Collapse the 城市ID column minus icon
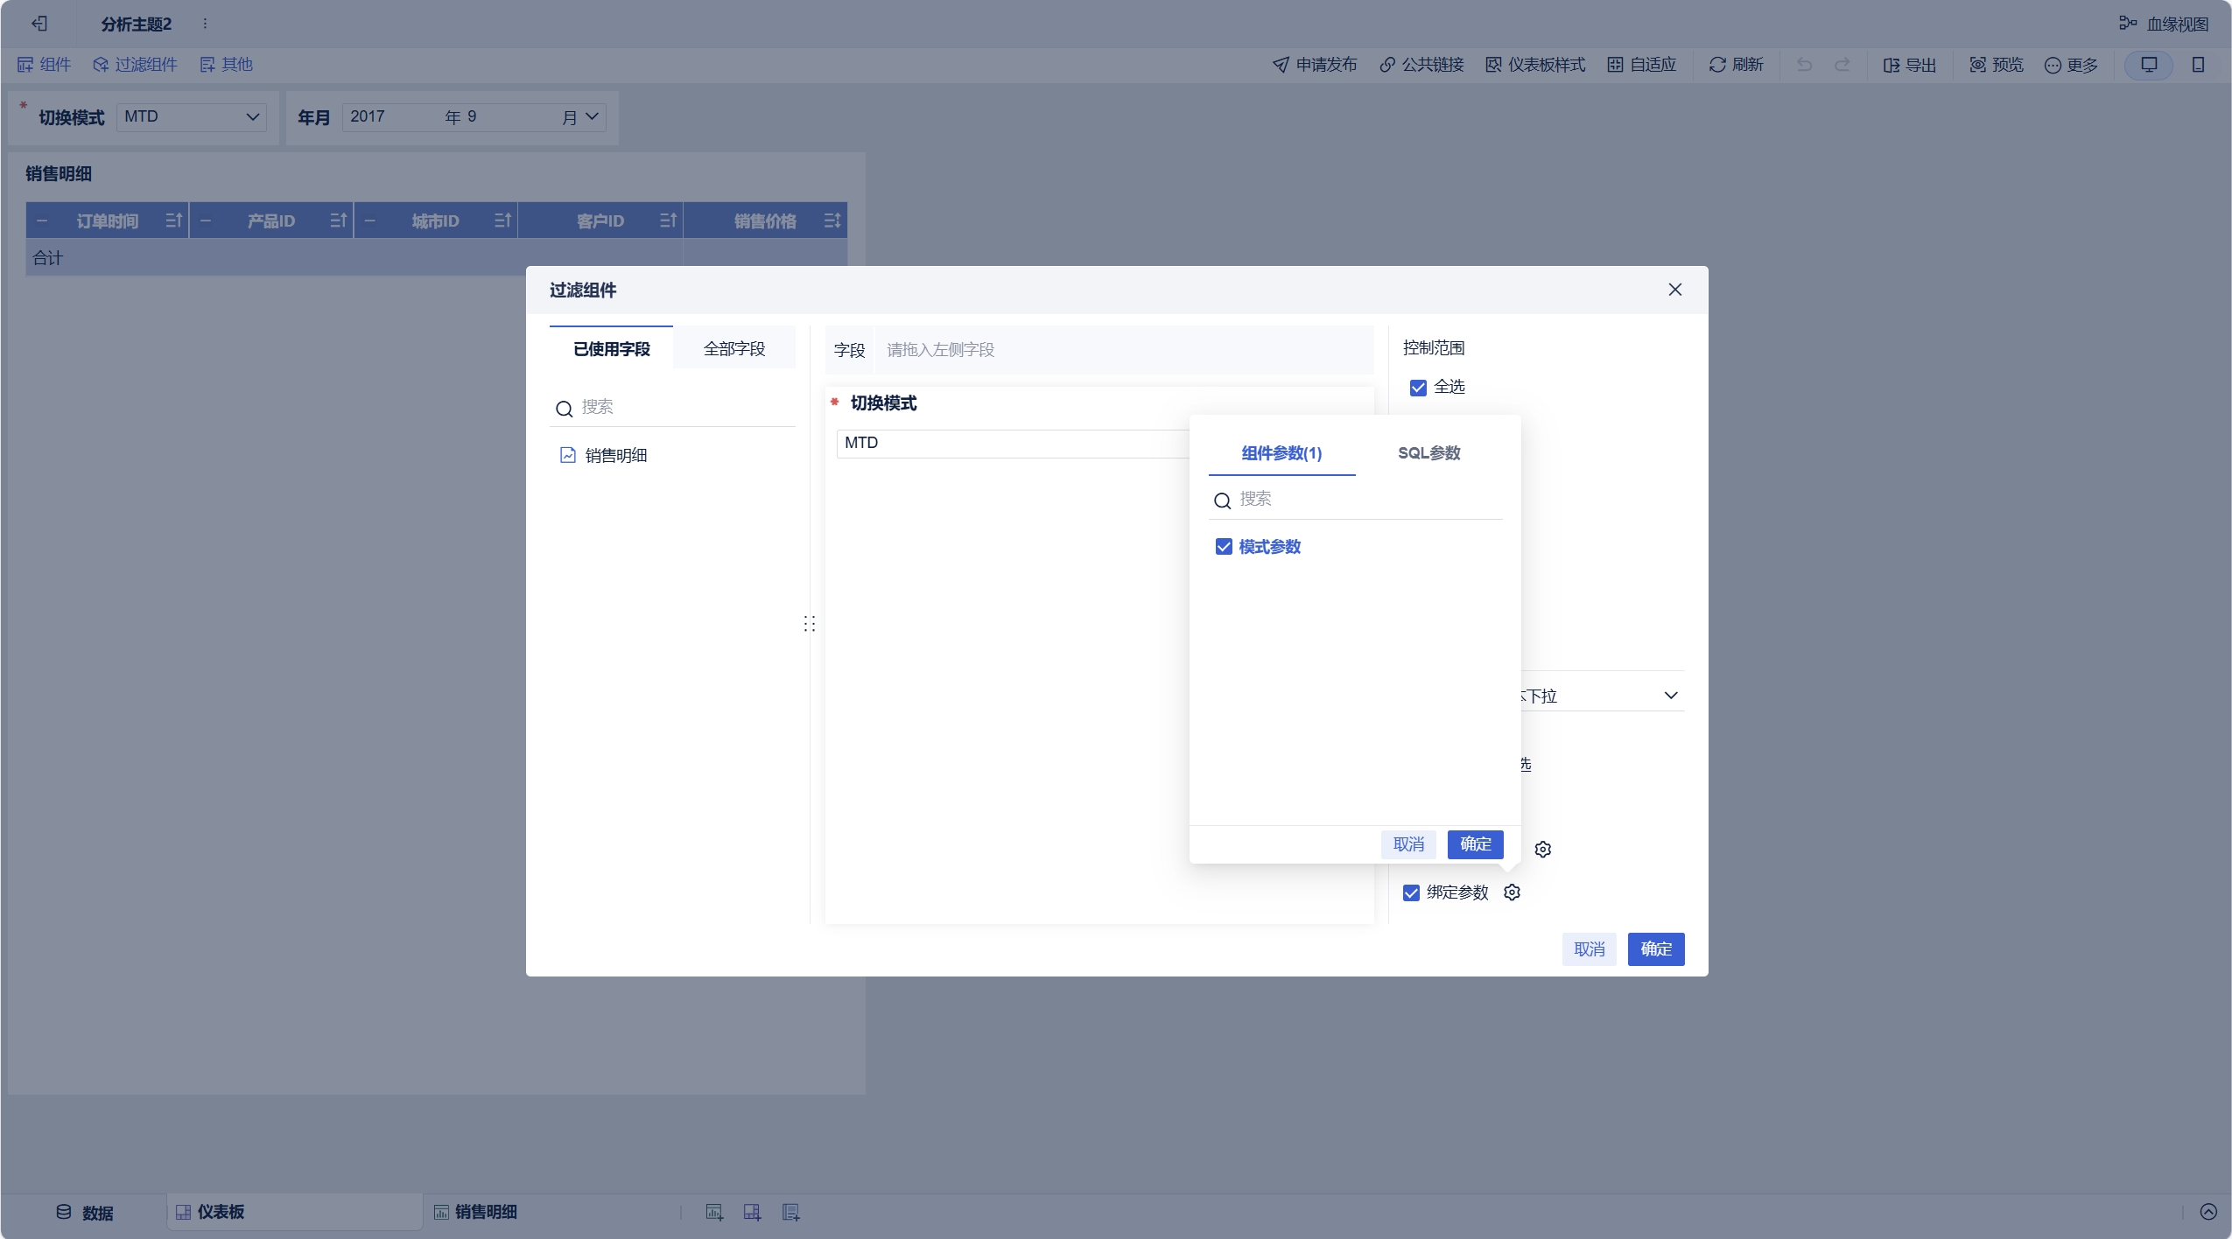Image resolution: width=2232 pixels, height=1239 pixels. (370, 221)
